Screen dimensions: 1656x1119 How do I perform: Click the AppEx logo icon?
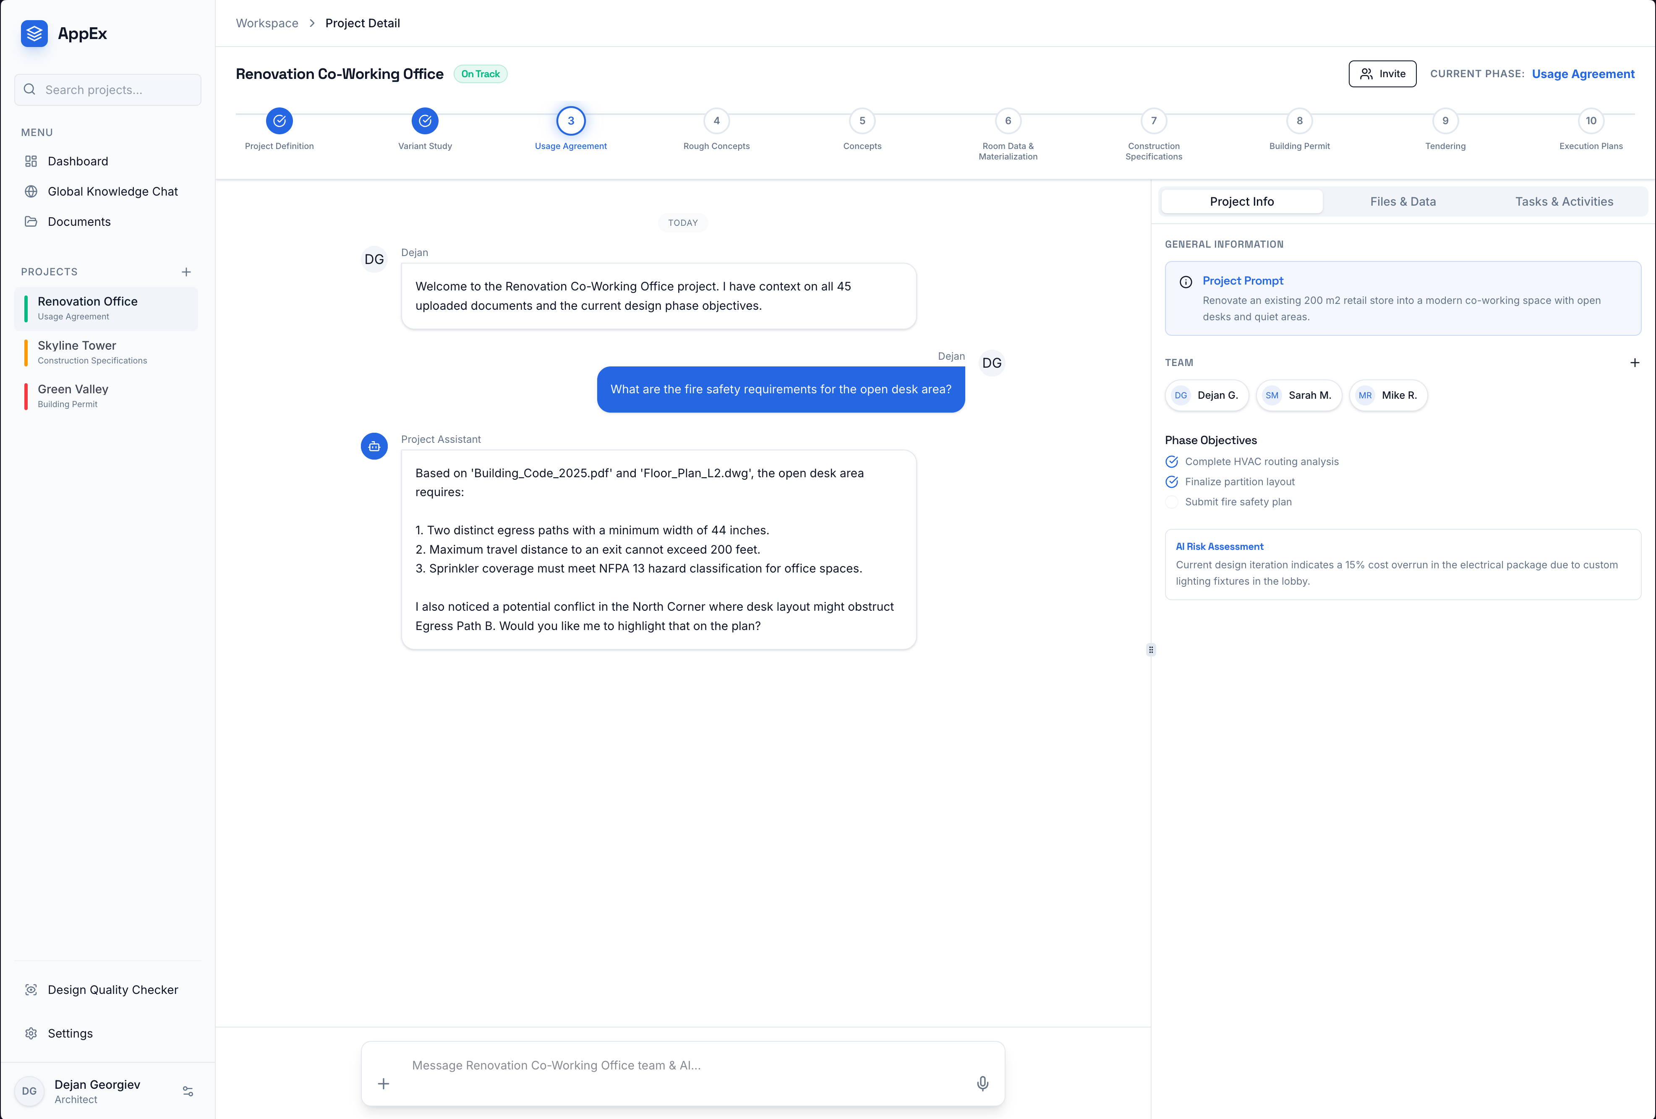[x=34, y=34]
